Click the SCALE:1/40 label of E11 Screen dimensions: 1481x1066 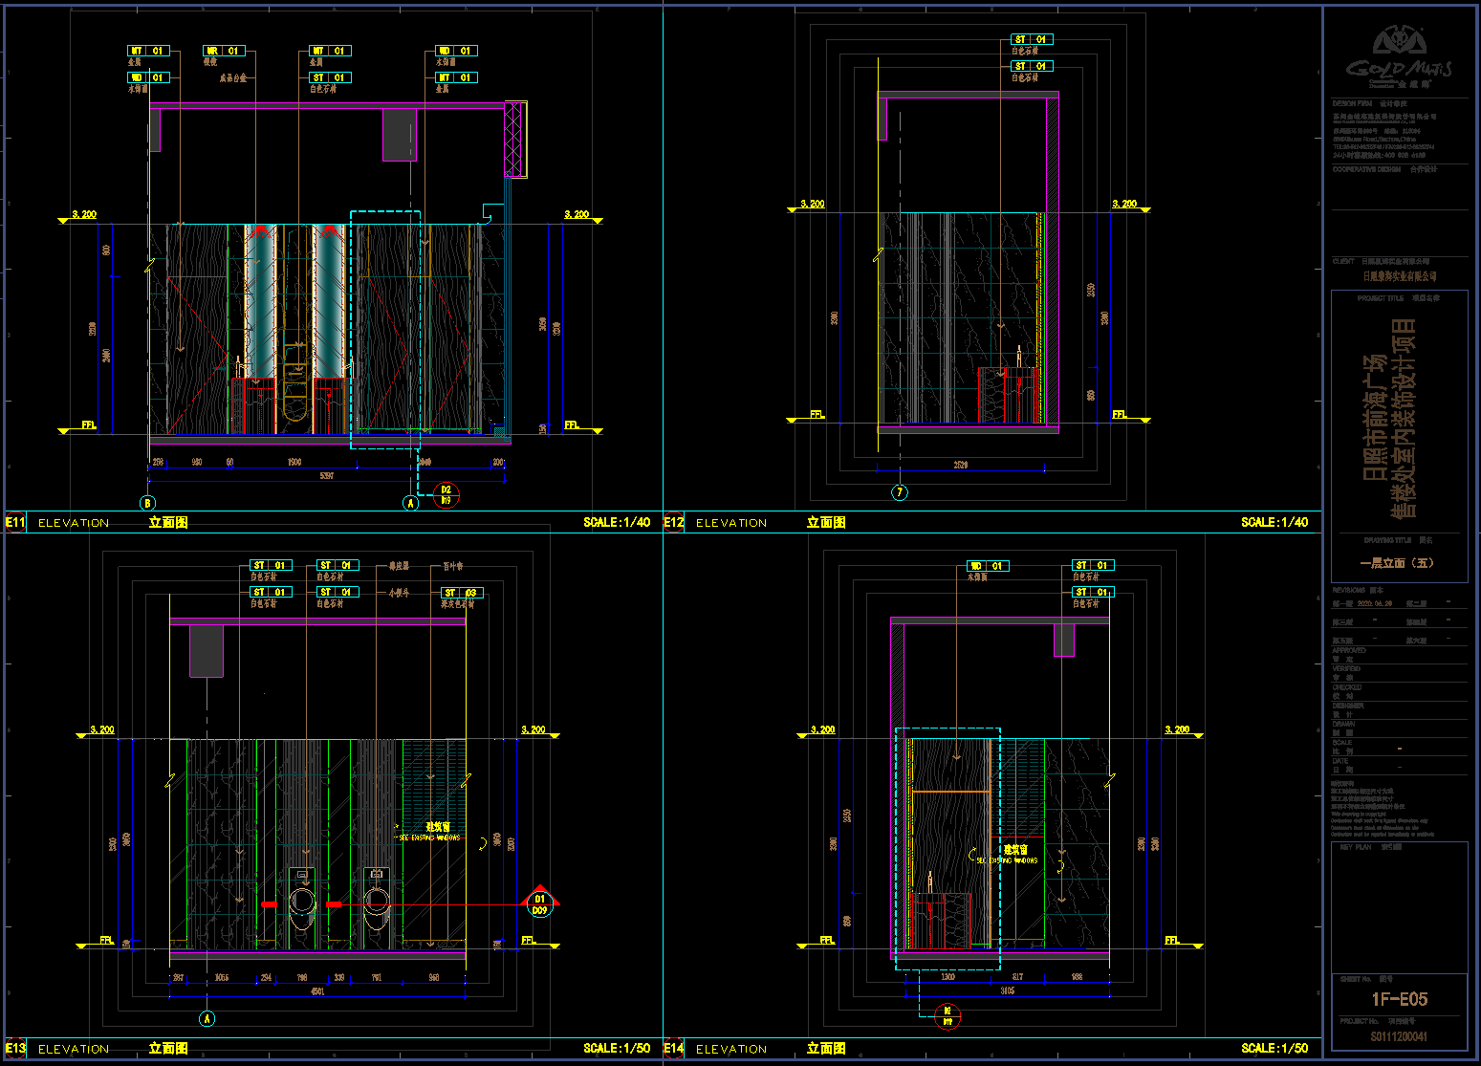pos(617,522)
